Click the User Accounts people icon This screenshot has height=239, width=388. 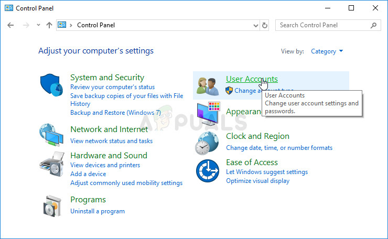pyautogui.click(x=207, y=85)
